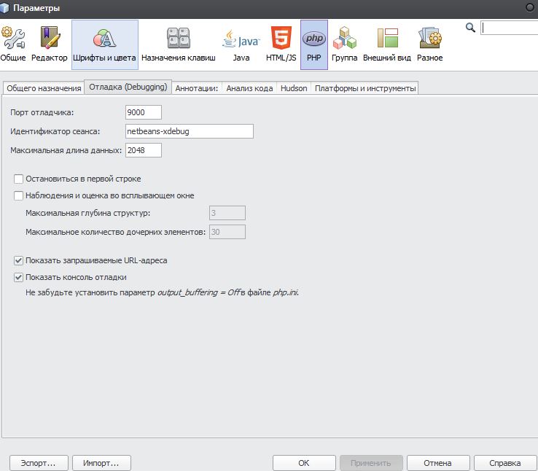Image resolution: width=538 pixels, height=471 pixels.
Task: Switch to the Общего назначения tab
Action: click(43, 88)
